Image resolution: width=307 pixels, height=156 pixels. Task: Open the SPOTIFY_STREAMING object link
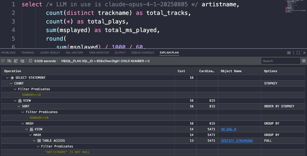point(237,141)
